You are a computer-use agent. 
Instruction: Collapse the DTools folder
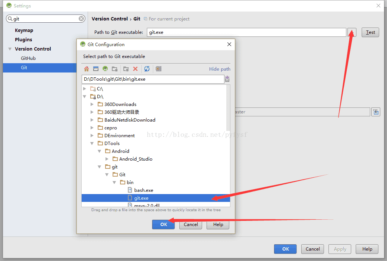[92, 143]
